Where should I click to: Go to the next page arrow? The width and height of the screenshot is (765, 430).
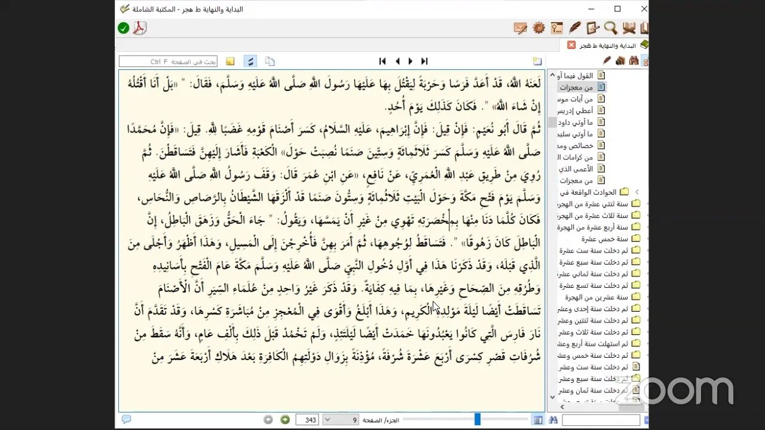[x=411, y=61]
